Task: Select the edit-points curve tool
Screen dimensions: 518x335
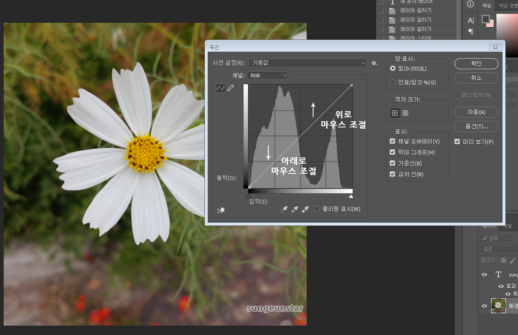Action: tap(221, 88)
